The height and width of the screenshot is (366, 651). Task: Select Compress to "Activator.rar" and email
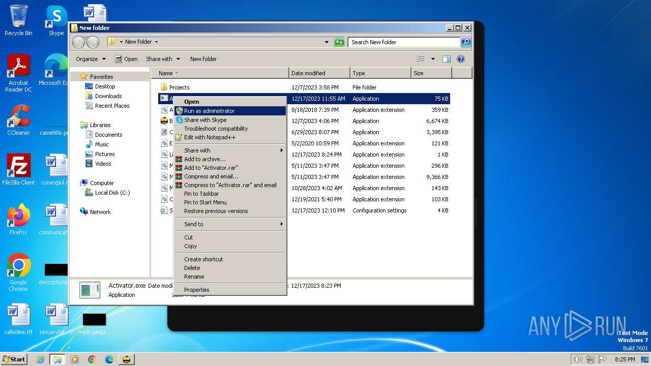pyautogui.click(x=230, y=185)
